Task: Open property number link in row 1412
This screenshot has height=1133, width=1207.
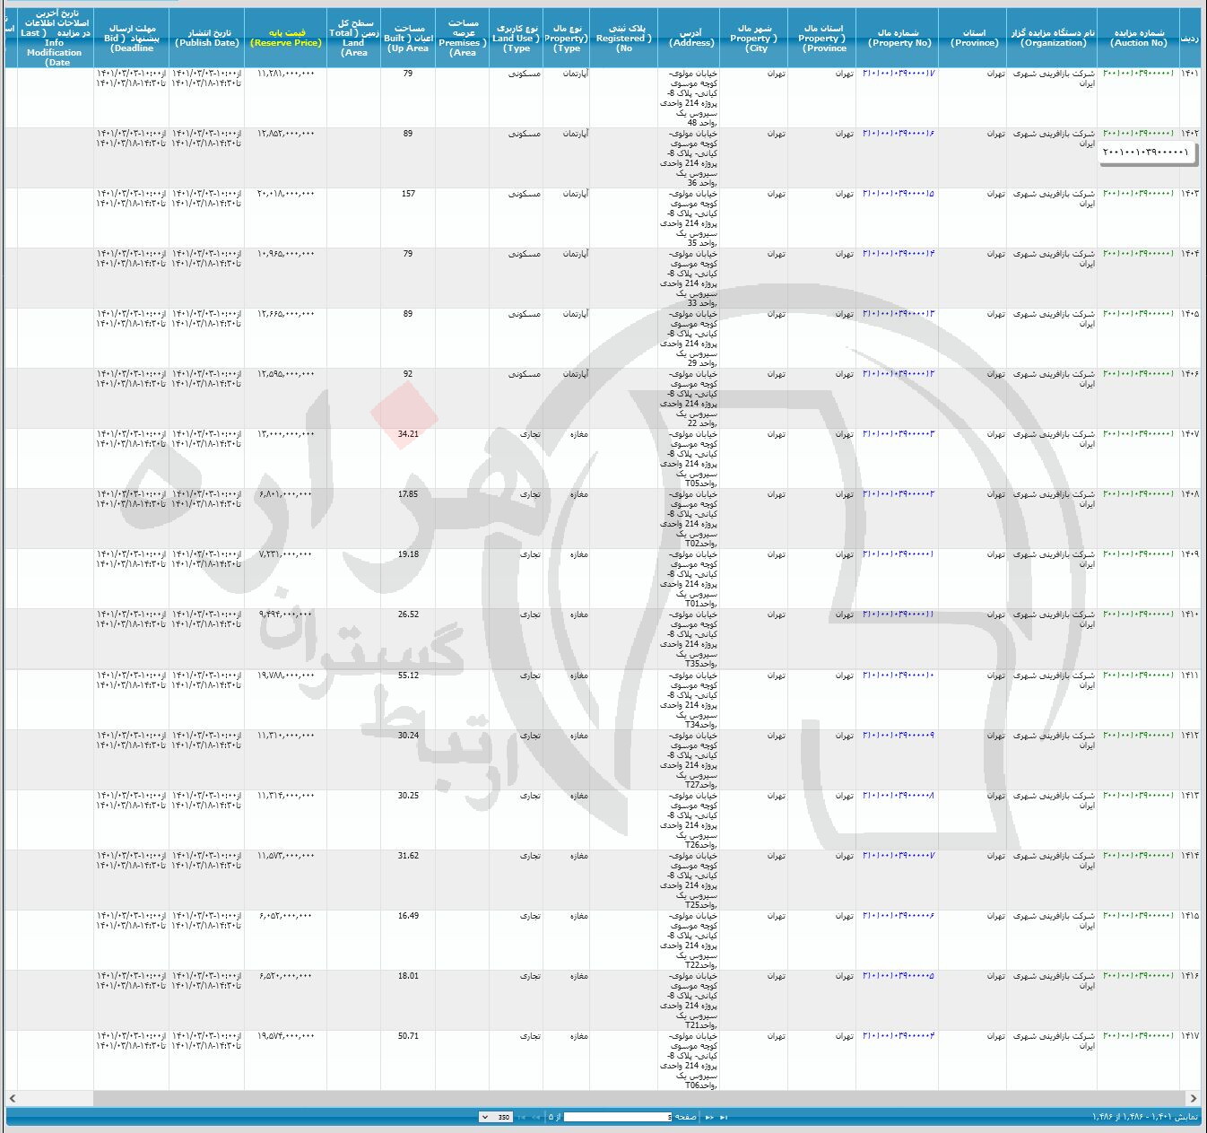Action: [899, 736]
